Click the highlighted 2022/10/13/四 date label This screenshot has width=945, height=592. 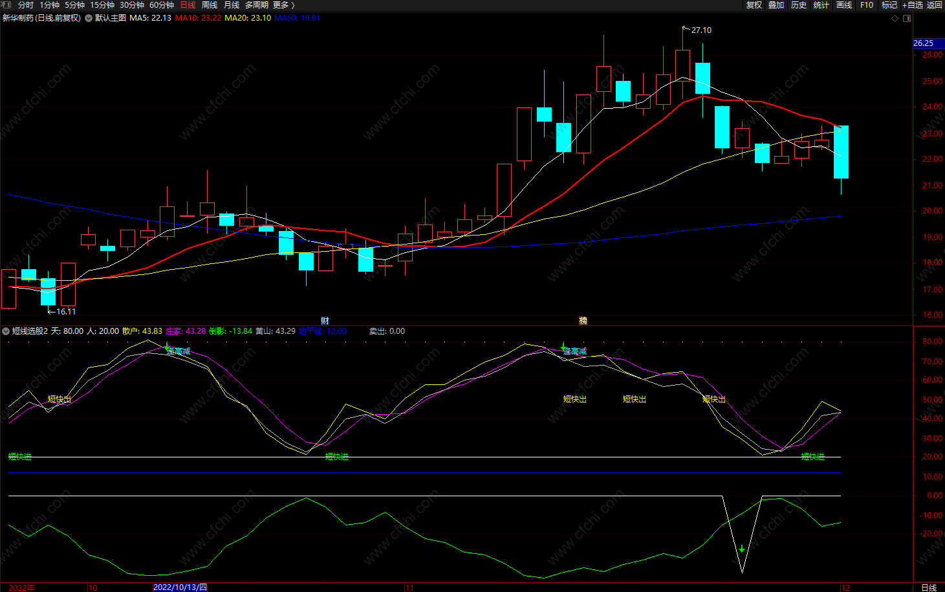pyautogui.click(x=180, y=587)
